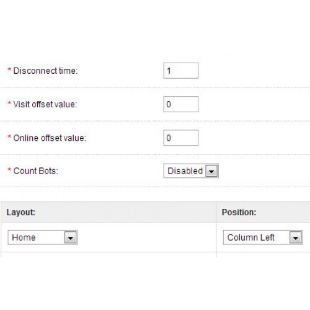Click the Disconnect time input field
This screenshot has height=310, width=310.
tap(181, 71)
